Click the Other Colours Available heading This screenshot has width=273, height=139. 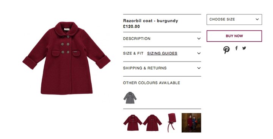click(x=151, y=83)
